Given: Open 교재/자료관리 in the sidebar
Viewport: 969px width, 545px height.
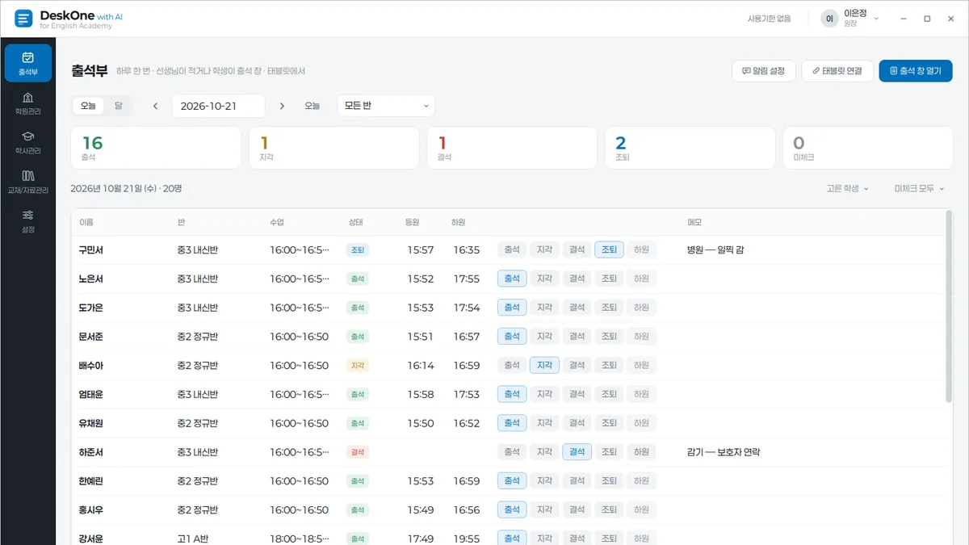Looking at the screenshot, I should pos(27,182).
